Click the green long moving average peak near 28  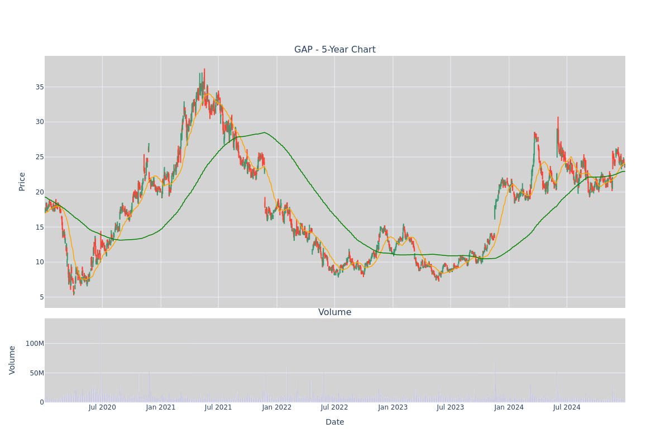265,132
